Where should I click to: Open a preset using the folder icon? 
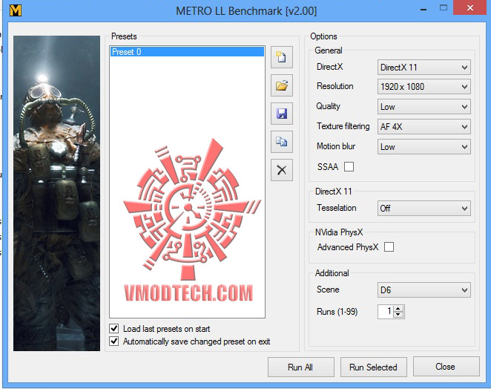click(x=282, y=85)
